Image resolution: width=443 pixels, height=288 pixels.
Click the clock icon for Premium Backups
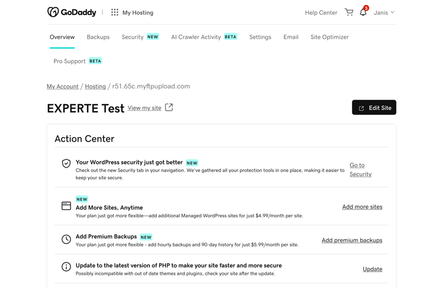coord(66,239)
